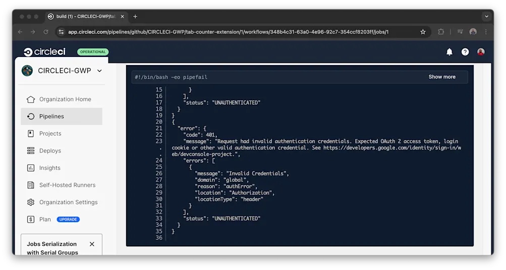Click the Organization Home house icon

pos(31,99)
